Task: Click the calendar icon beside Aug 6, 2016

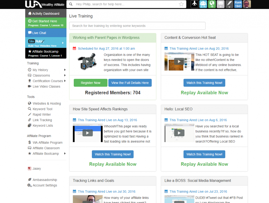Action: pos(166,120)
